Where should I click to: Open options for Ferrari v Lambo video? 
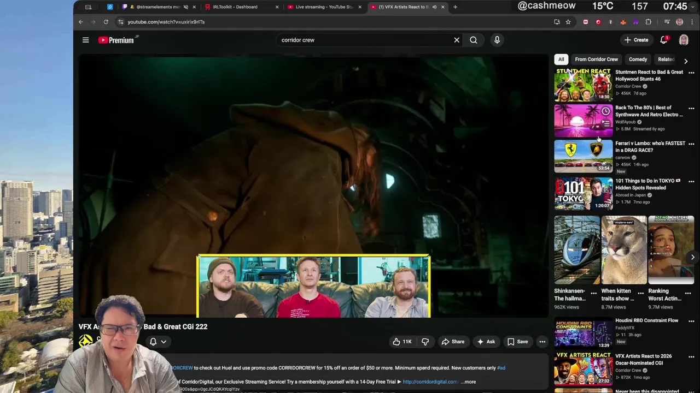coord(691,144)
